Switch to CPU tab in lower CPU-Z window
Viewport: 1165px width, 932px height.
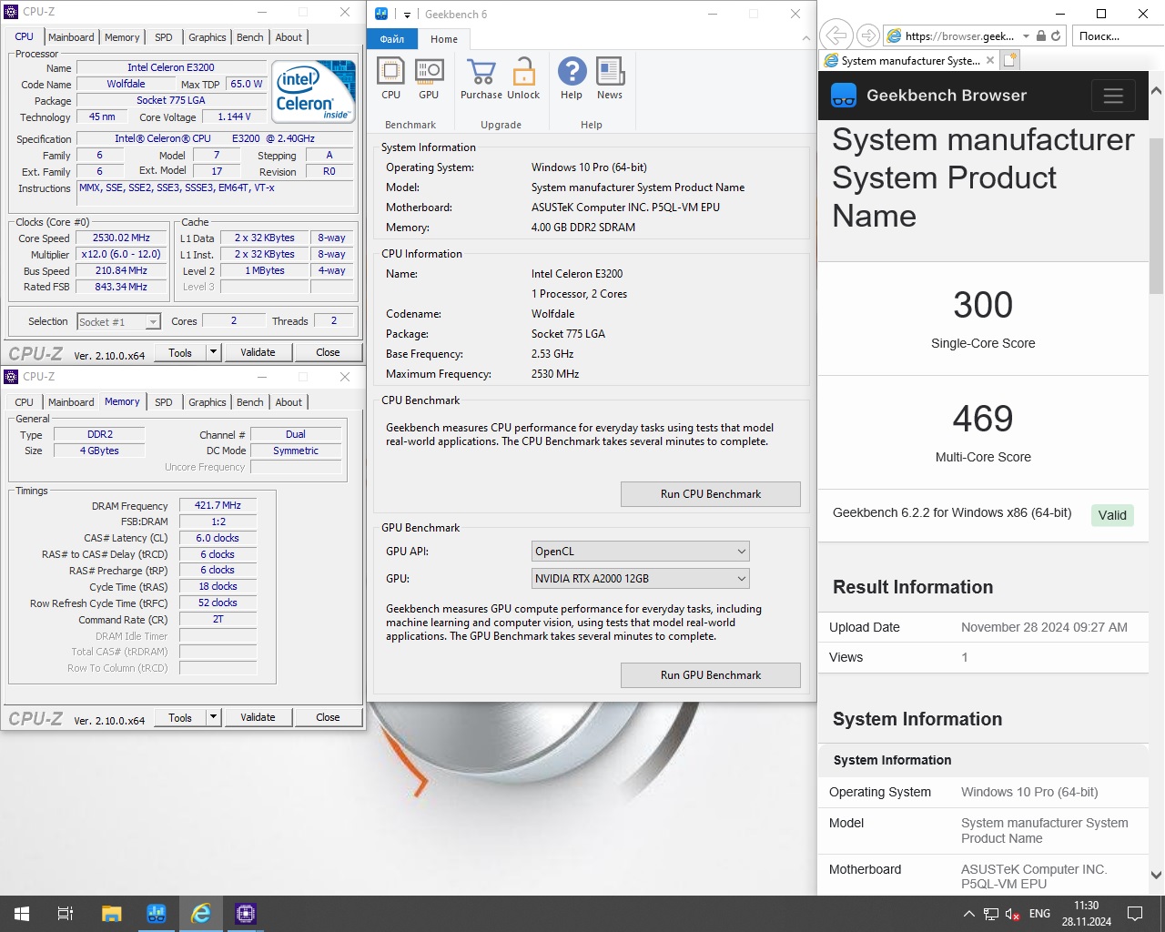coord(25,402)
